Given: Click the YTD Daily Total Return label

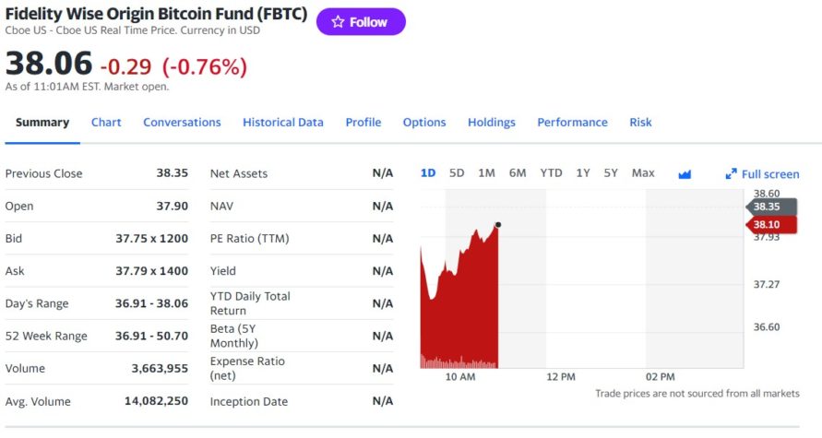Looking at the screenshot, I should pyautogui.click(x=250, y=303).
